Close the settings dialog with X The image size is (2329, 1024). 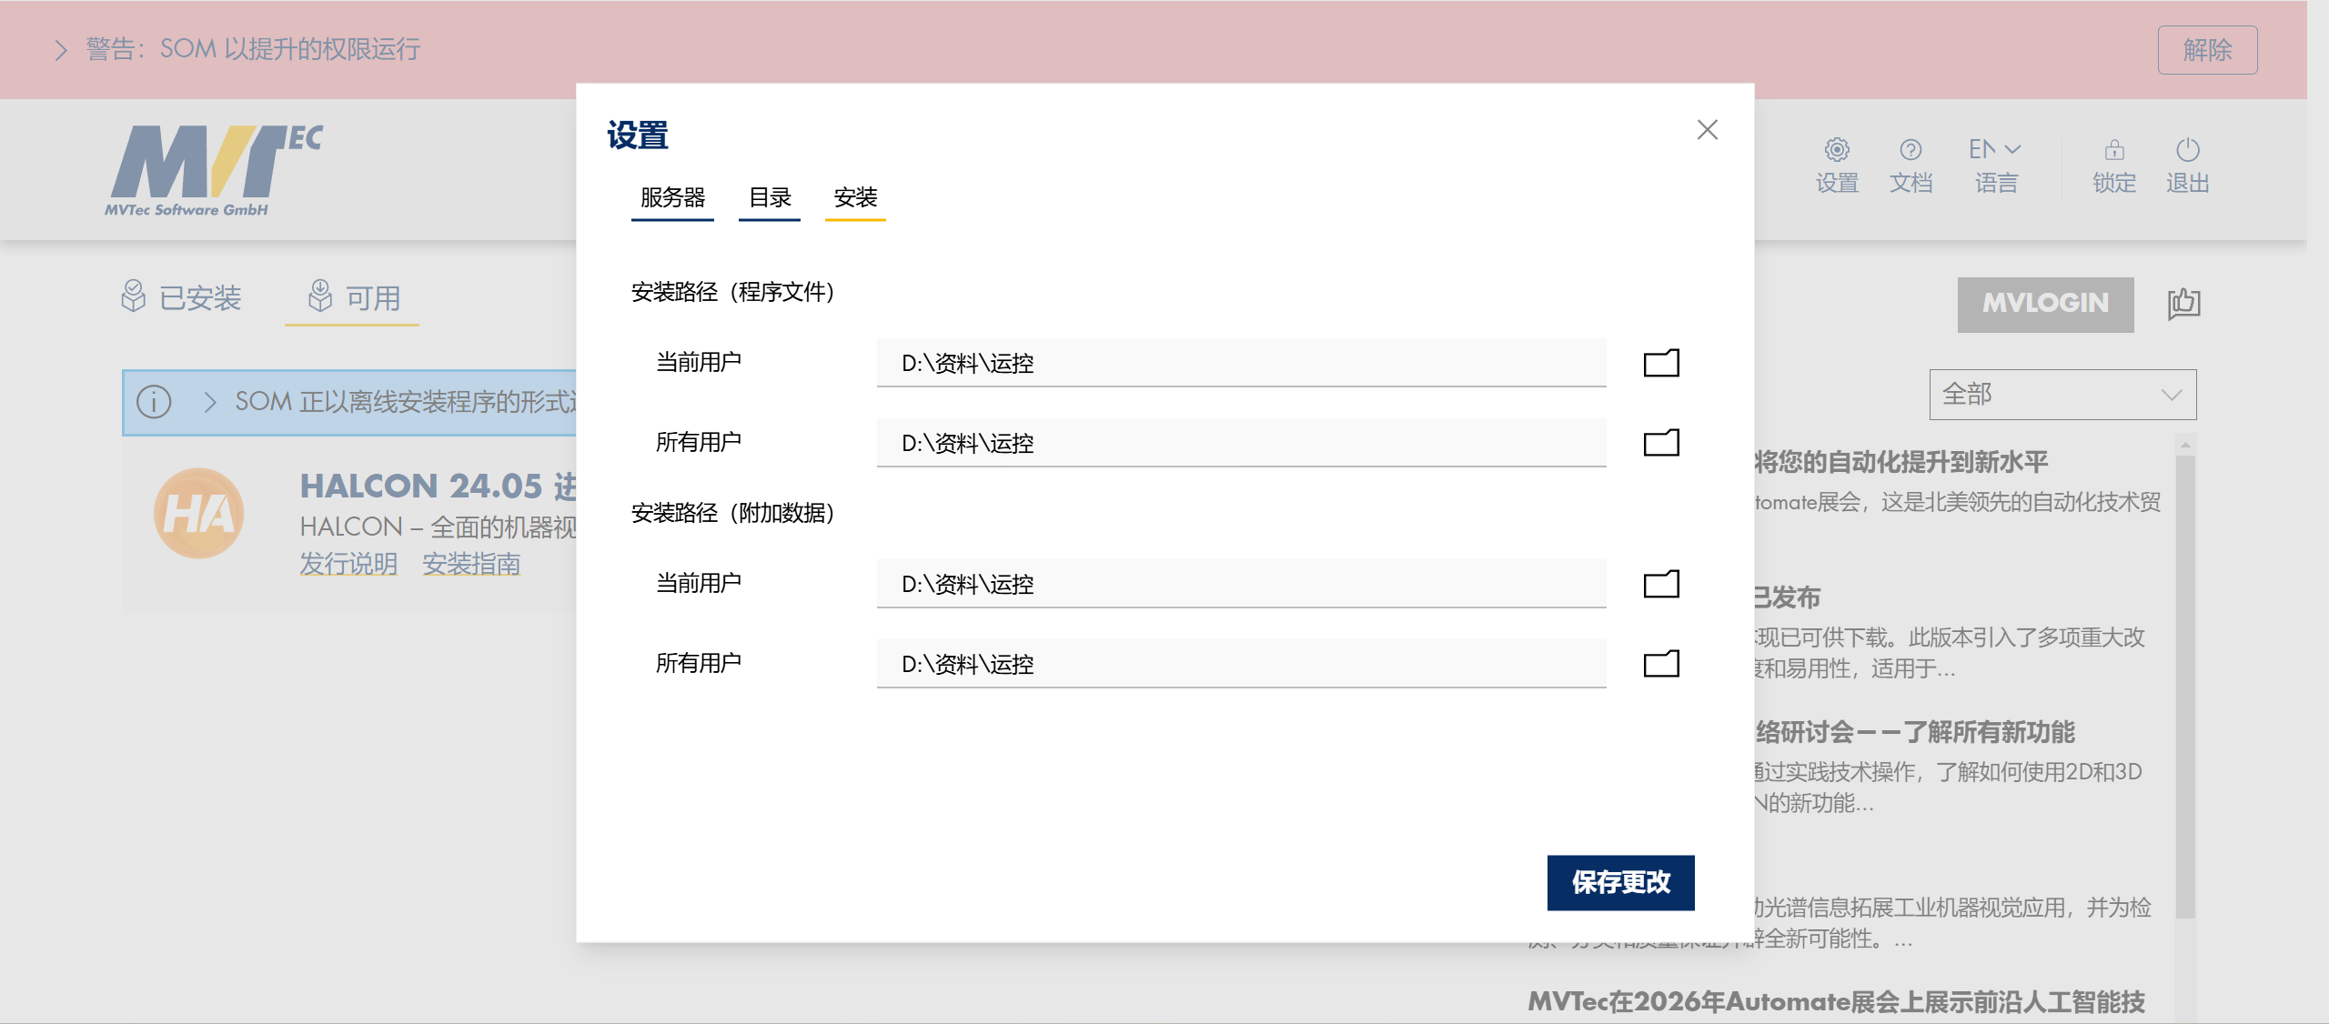[x=1708, y=130]
